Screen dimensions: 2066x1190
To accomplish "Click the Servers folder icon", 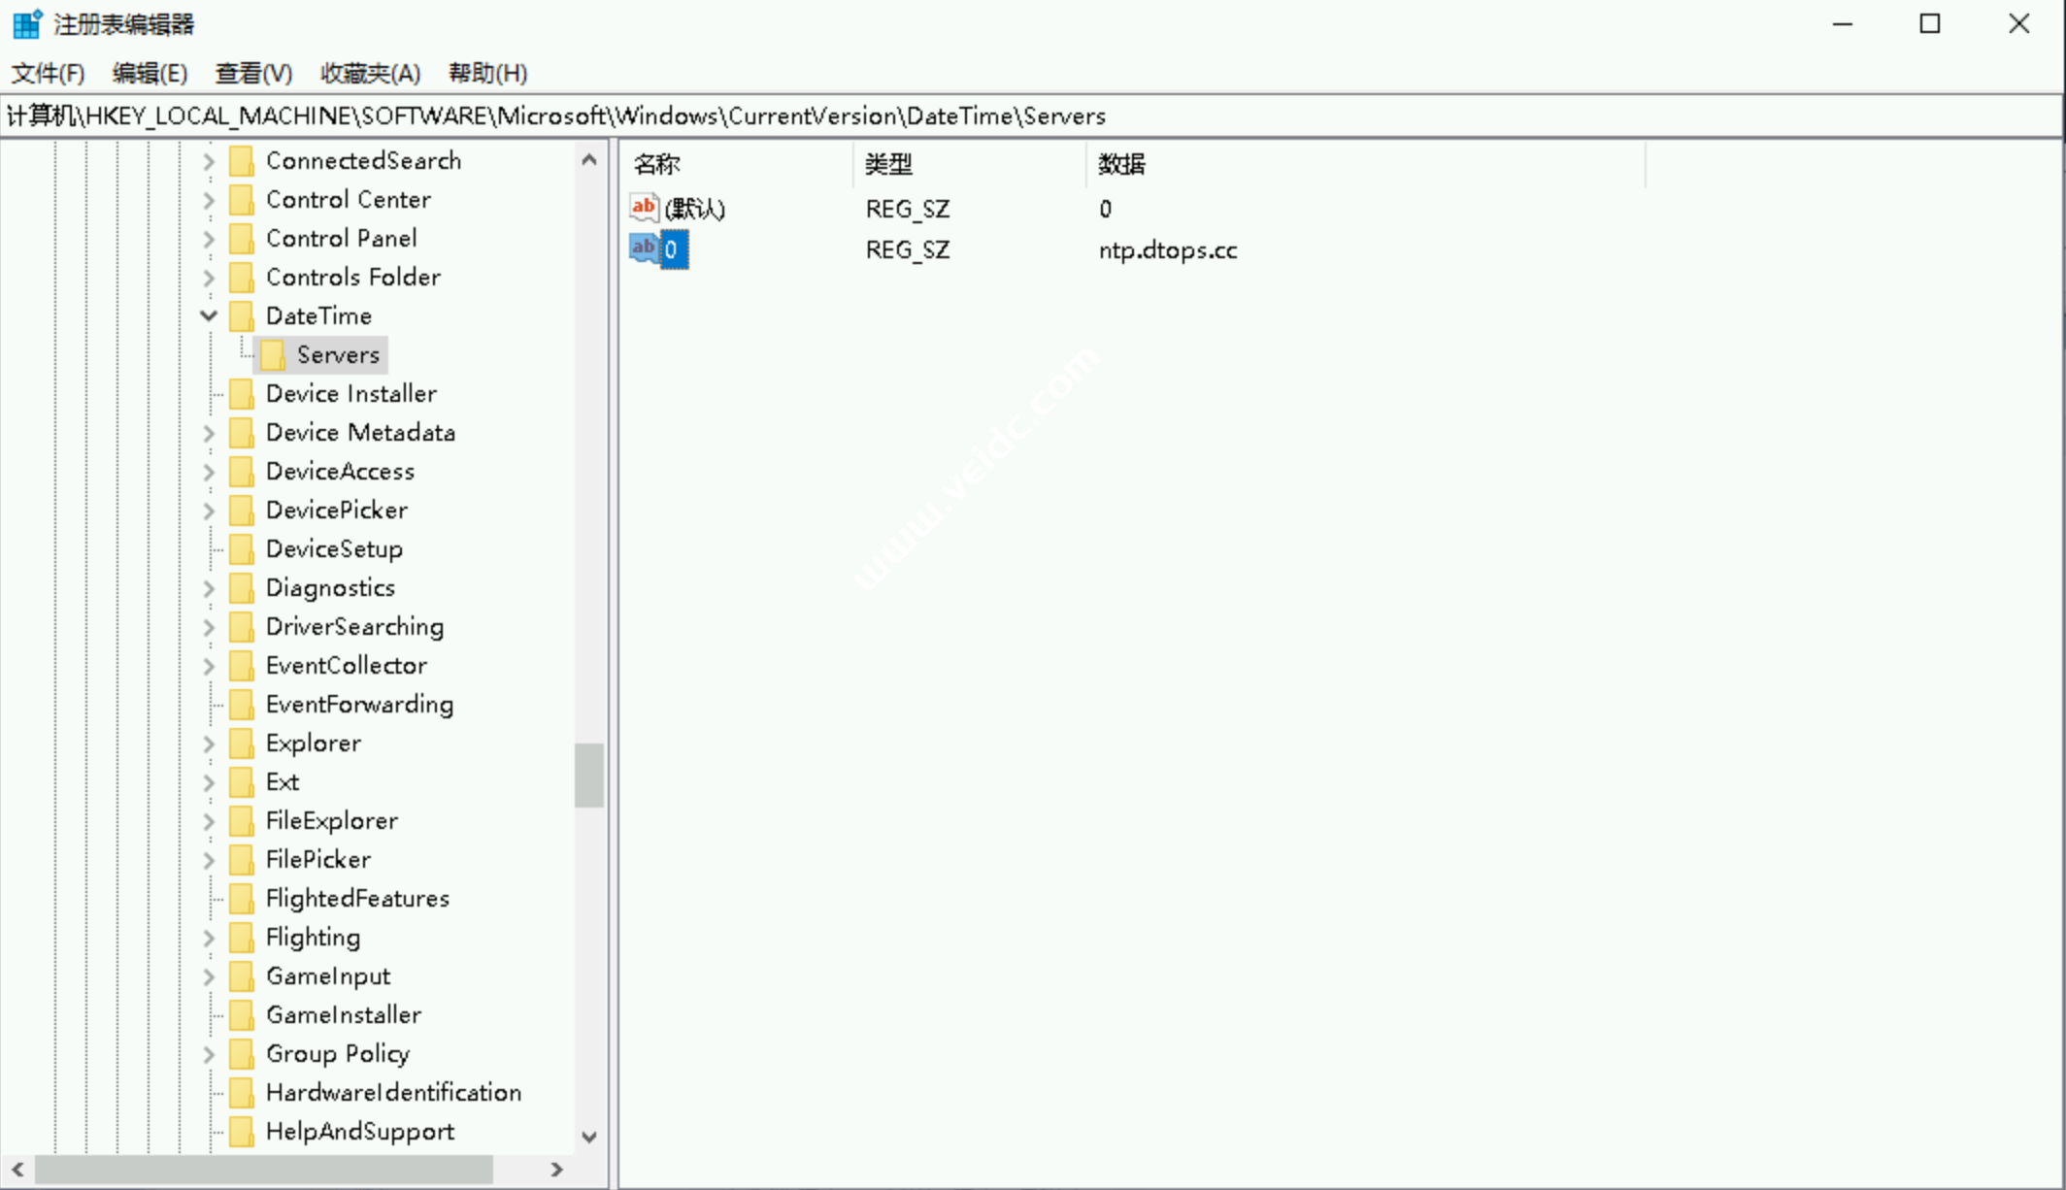I will coord(273,355).
